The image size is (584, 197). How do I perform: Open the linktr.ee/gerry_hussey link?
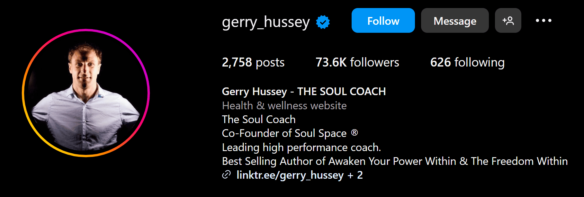290,175
